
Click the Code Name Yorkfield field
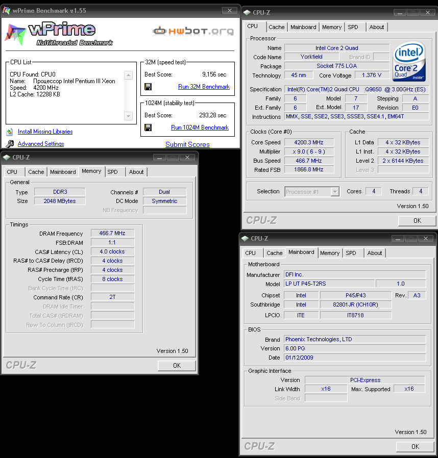tap(311, 57)
